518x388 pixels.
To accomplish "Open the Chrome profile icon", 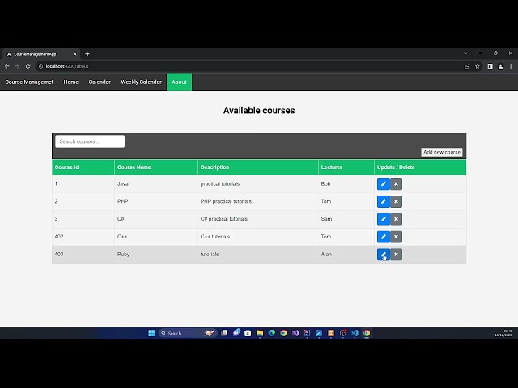I will [500, 66].
